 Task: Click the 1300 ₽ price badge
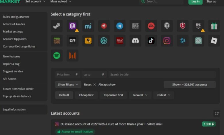pyautogui.click(x=209, y=124)
